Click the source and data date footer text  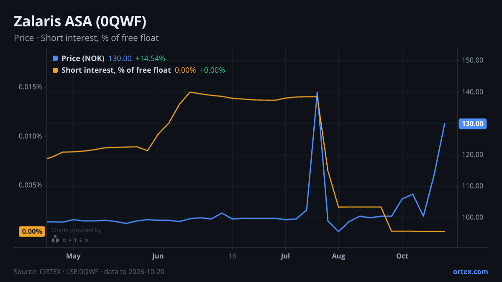[x=89, y=272]
